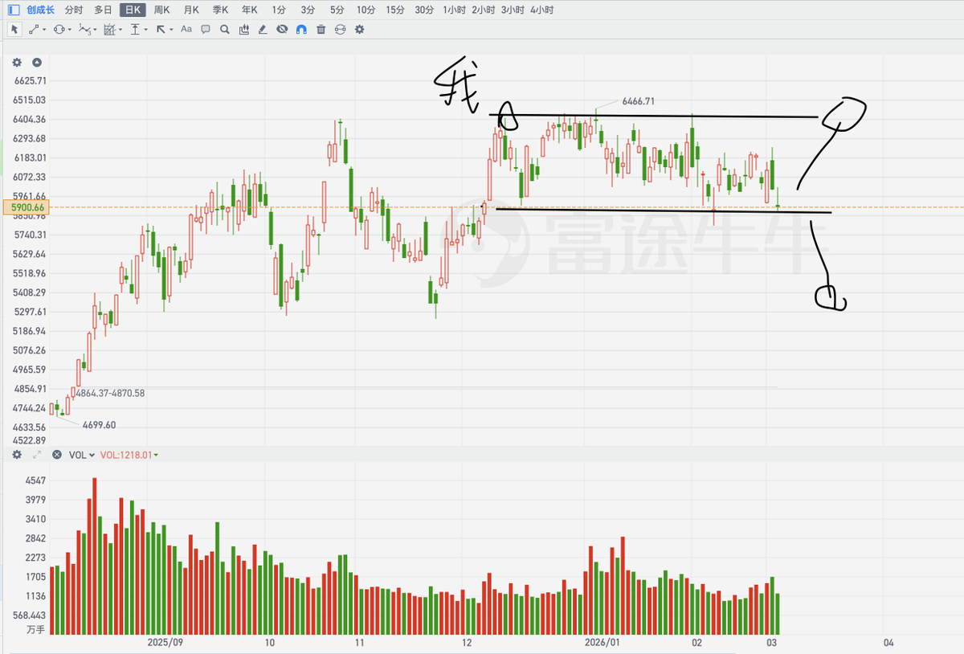The width and height of the screenshot is (964, 654).
Task: Hide all drawings with the eye icon
Action: coord(282,29)
